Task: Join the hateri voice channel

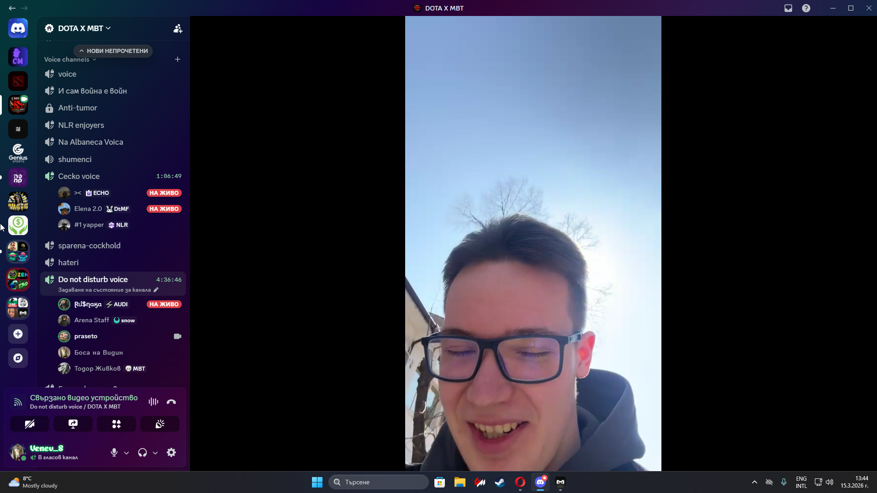Action: [113, 262]
